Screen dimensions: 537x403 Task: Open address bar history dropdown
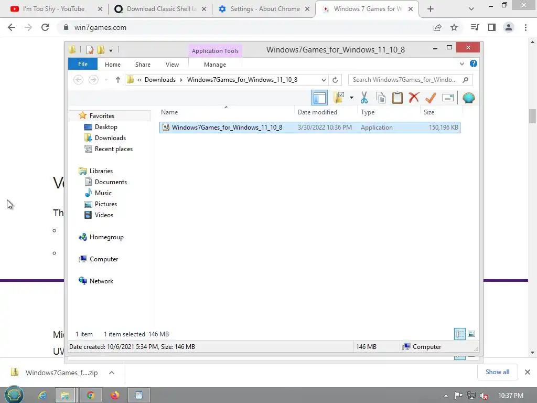coord(324,80)
